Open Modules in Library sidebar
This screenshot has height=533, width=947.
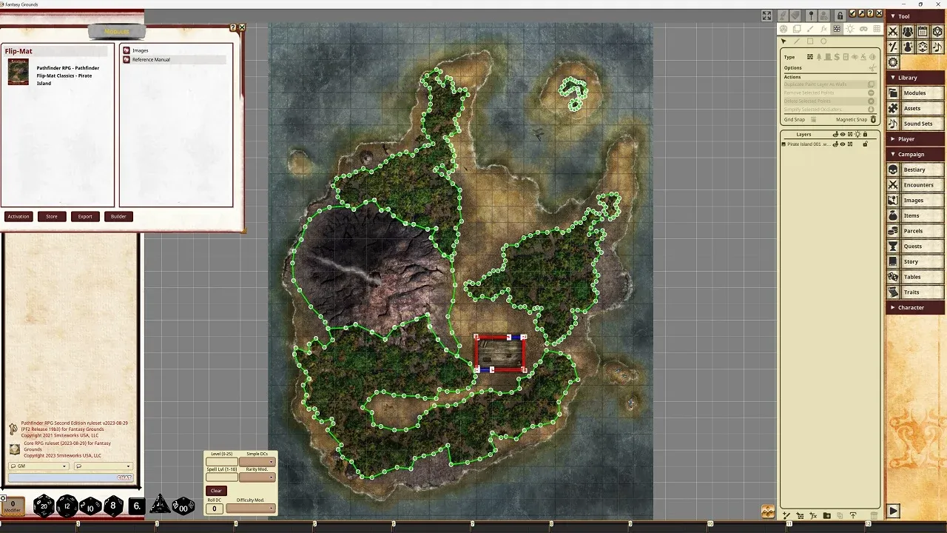[914, 93]
